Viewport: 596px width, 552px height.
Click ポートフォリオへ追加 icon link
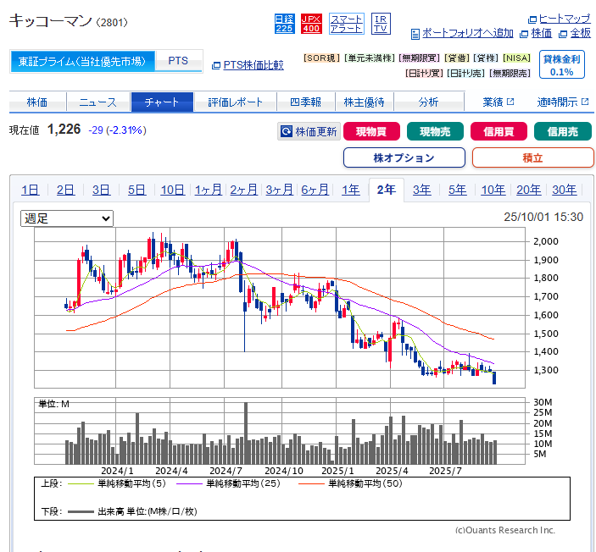[462, 33]
